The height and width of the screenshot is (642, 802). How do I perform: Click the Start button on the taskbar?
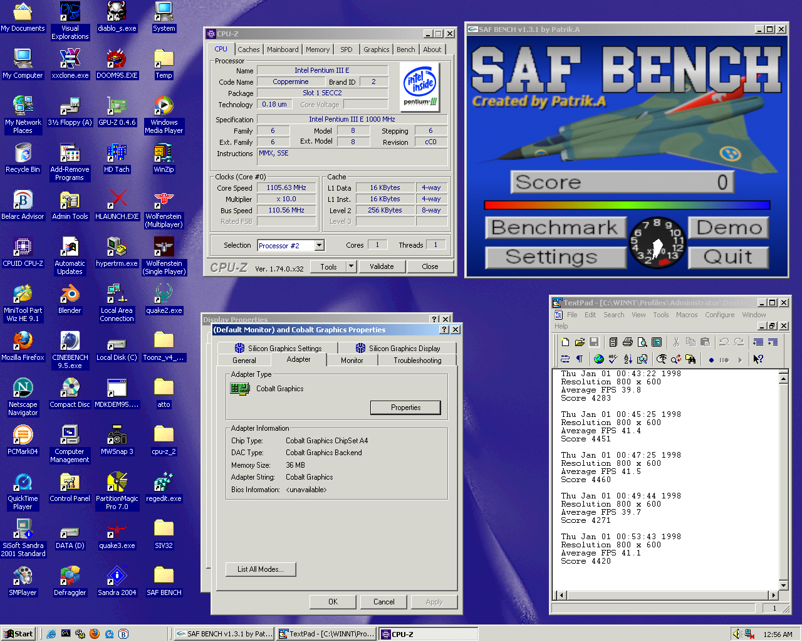tap(18, 634)
